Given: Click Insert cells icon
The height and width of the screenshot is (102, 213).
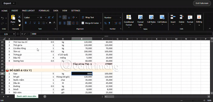Looking at the screenshot, I should [173, 17].
